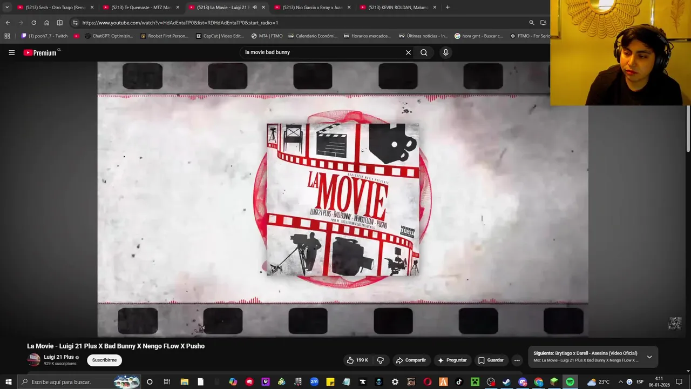
Task: Open the Roobet First Person bookmark
Action: click(164, 36)
